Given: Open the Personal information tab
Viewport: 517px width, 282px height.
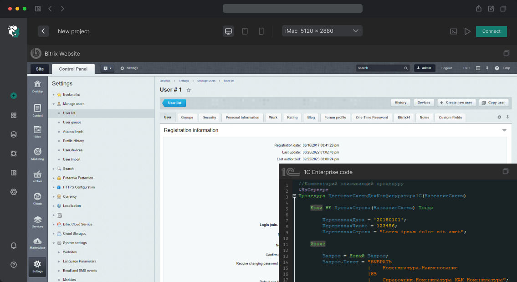Looking at the screenshot, I should point(242,118).
